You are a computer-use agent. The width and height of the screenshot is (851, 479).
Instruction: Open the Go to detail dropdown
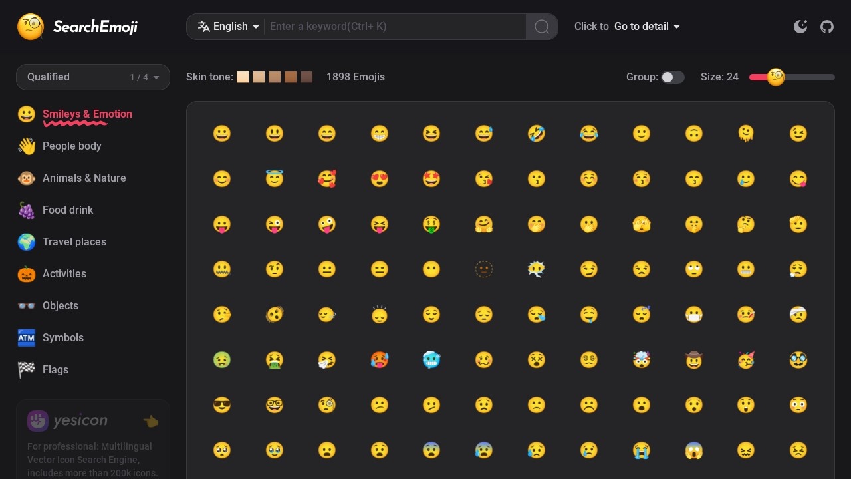click(x=646, y=26)
